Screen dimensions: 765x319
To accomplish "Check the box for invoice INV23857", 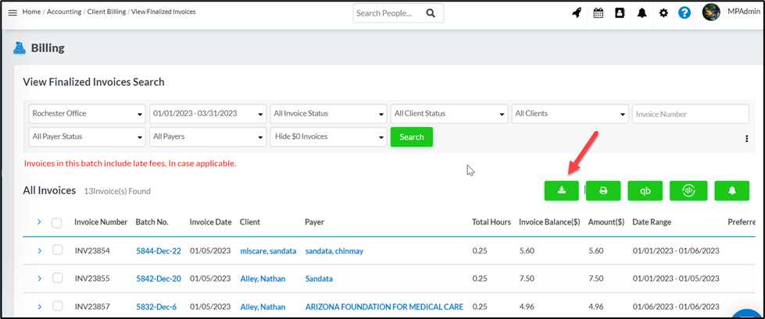I will [57, 307].
